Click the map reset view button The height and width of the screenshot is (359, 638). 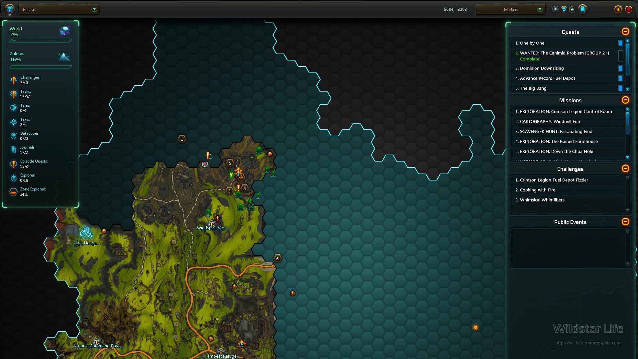click(x=564, y=9)
